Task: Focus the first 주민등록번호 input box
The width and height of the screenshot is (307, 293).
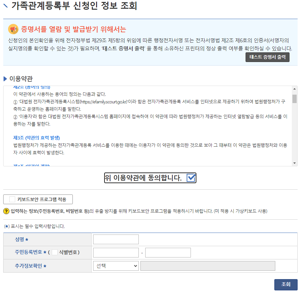Action: [116, 253]
